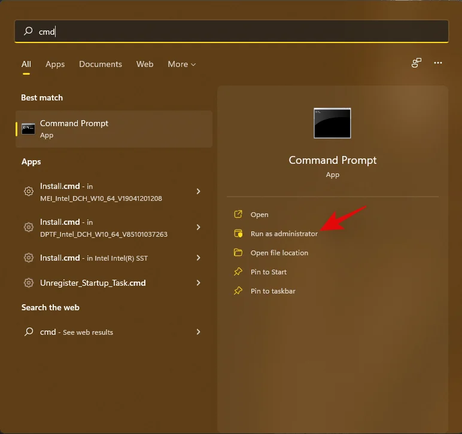Expand arrow for Unregister_Startup_Task.cmd
This screenshot has height=434, width=462.
tap(198, 283)
